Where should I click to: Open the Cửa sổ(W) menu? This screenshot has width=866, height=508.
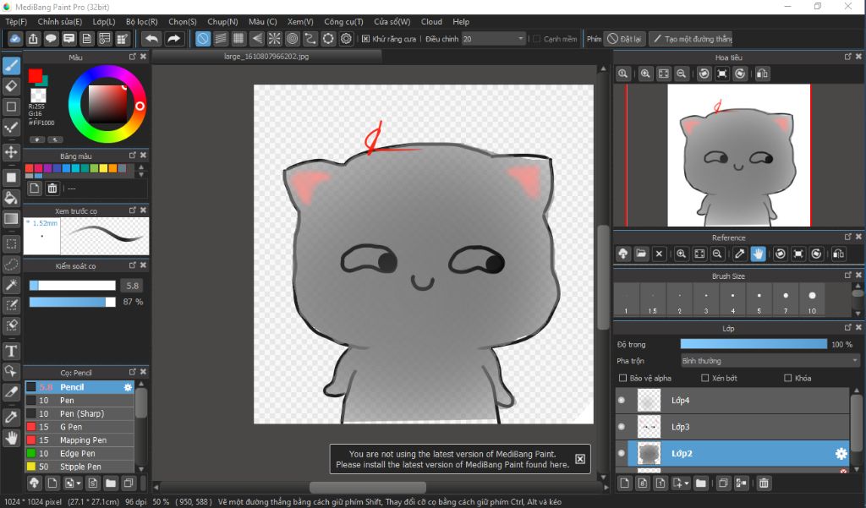tap(392, 21)
